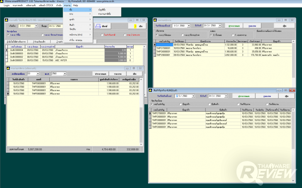Click 'เลิก' button in top-right window

[284, 26]
